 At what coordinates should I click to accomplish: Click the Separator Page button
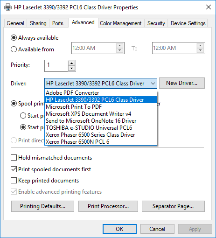[173, 206]
